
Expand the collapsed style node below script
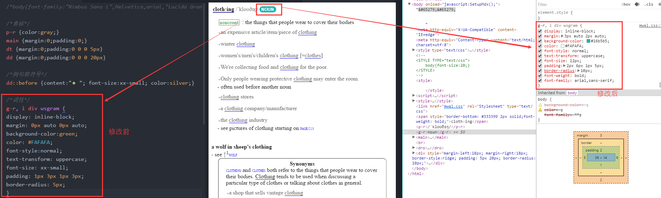coord(414,101)
